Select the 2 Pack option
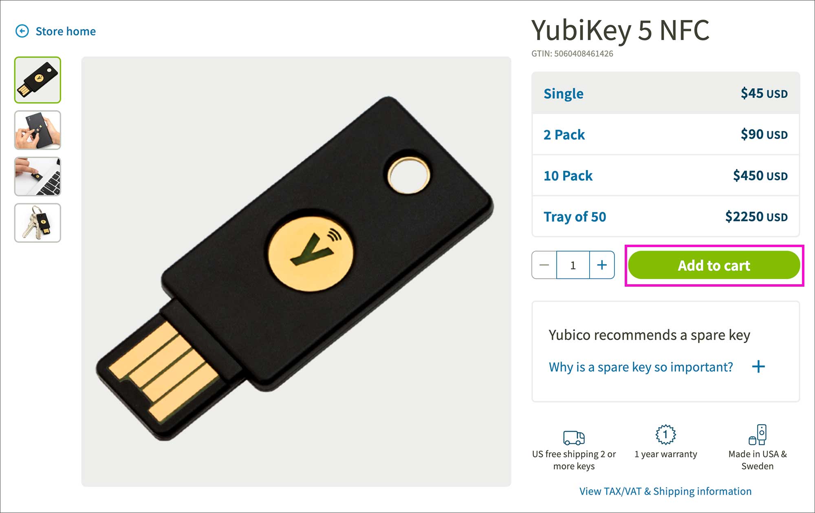This screenshot has height=513, width=815. [665, 135]
